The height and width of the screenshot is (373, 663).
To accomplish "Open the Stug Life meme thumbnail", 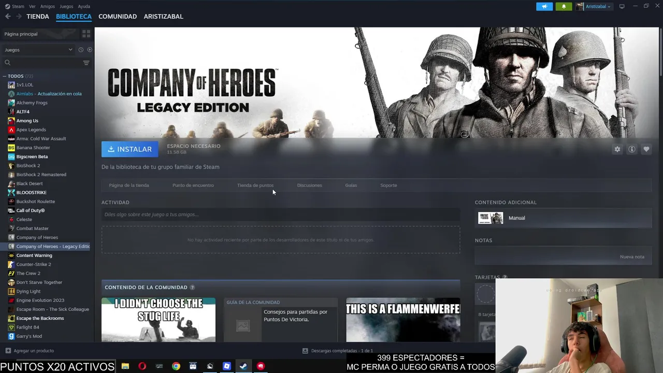I will pos(158,320).
